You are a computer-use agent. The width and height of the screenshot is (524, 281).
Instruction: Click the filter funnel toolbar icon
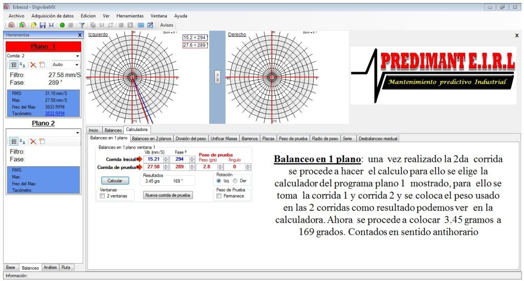(81, 25)
